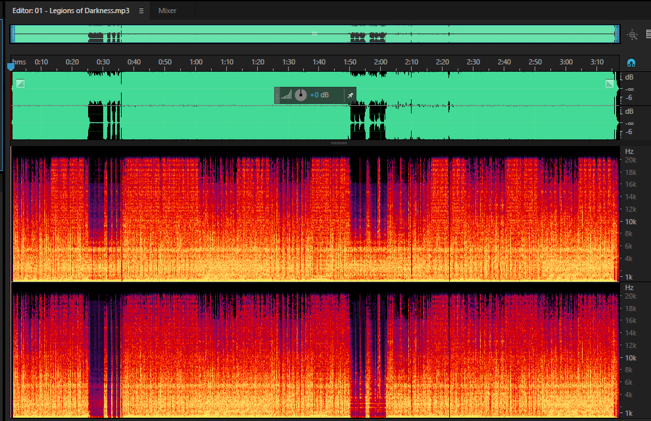Screen dimensions: 651x421
Task: Click the splitter between waveform and spectrogram
Action: pyautogui.click(x=339, y=143)
